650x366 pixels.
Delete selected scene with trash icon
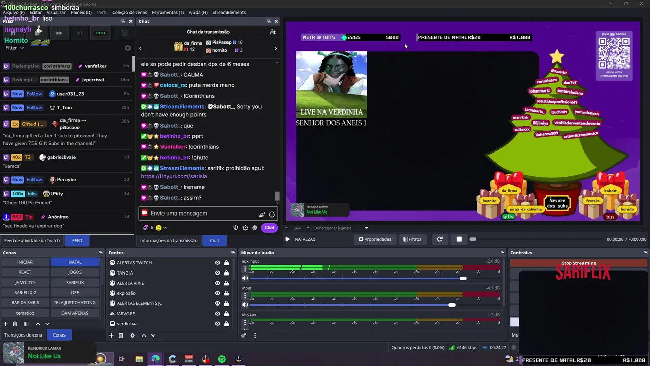tap(15, 324)
